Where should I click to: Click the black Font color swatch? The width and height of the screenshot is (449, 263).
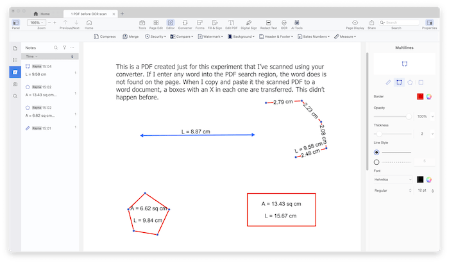420,180
